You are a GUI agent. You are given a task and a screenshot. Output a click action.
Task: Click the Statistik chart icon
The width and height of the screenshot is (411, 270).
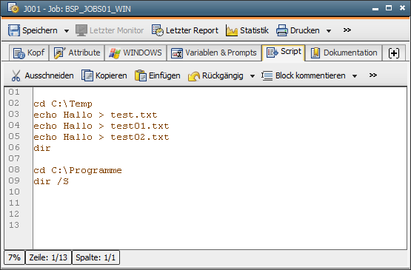coord(232,30)
